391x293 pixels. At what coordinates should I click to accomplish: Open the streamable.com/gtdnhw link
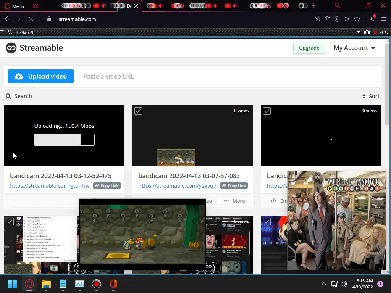point(50,186)
